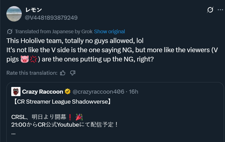Click the gold verified badge
This screenshot has width=225, height=142.
(x=68, y=92)
